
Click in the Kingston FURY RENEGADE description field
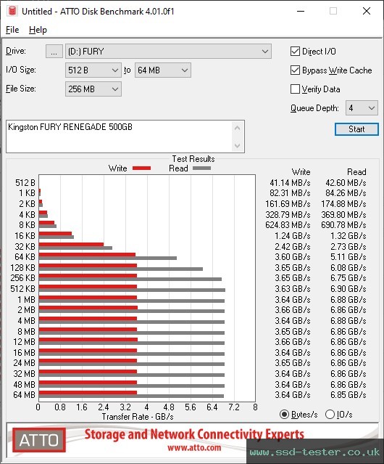click(x=120, y=137)
